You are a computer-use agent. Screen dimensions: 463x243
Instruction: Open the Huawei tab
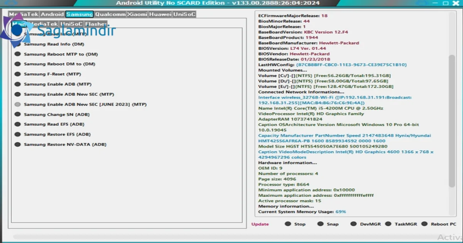pyautogui.click(x=161, y=14)
